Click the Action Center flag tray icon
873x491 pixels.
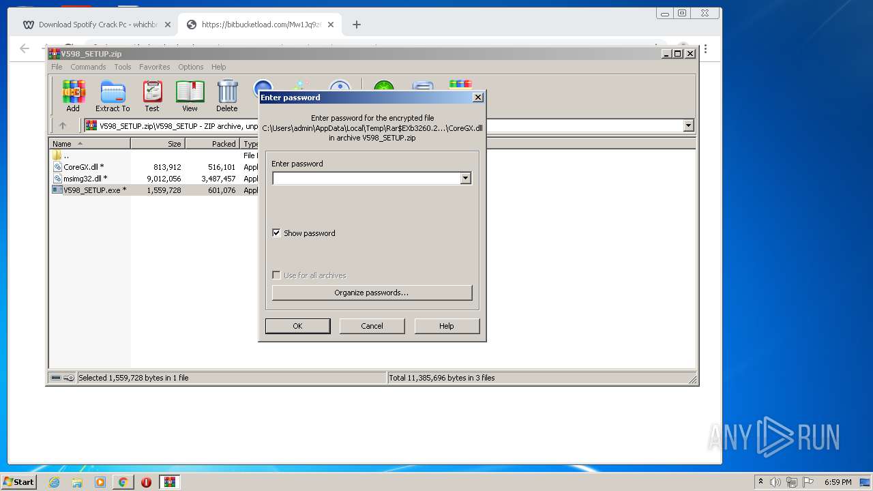(x=808, y=482)
